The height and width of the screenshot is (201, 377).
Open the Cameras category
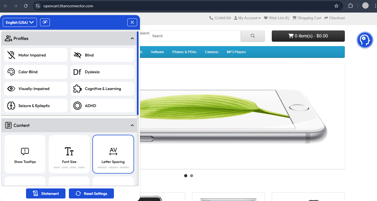coord(211,52)
